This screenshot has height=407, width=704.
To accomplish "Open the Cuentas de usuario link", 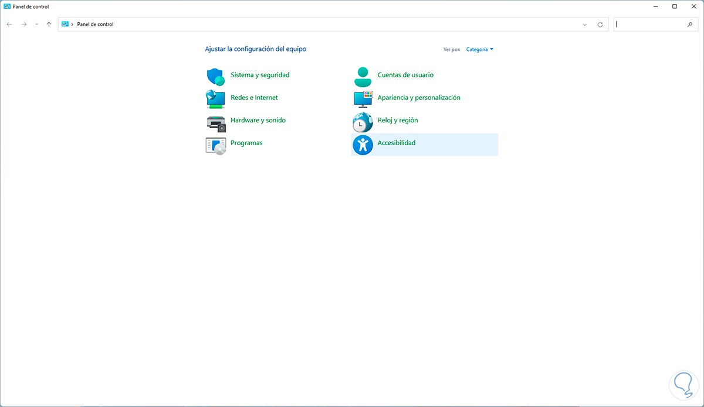I will (x=405, y=75).
